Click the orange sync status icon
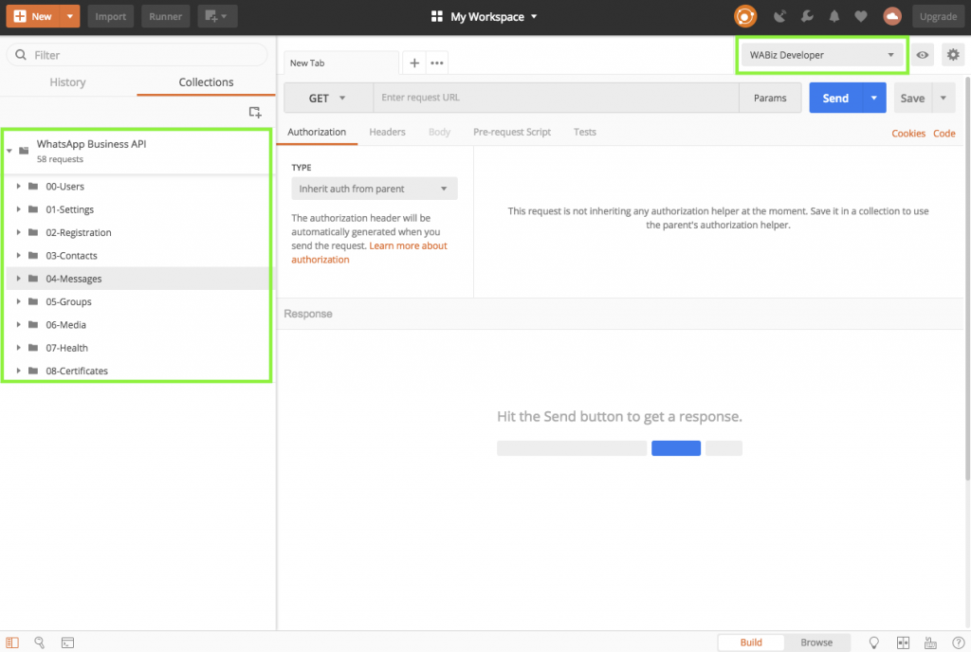This screenshot has width=971, height=652. tap(745, 16)
